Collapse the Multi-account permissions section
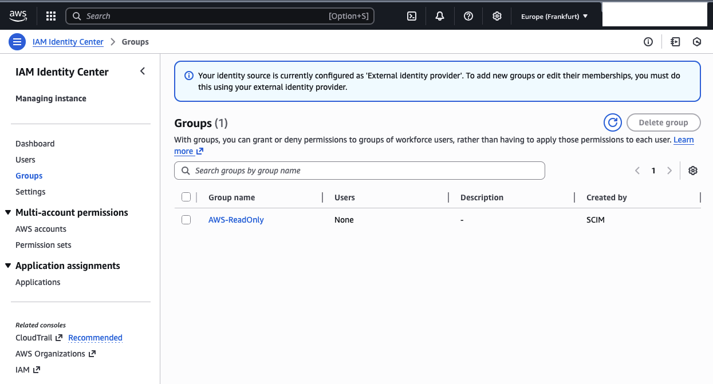This screenshot has width=713, height=384. 7,212
